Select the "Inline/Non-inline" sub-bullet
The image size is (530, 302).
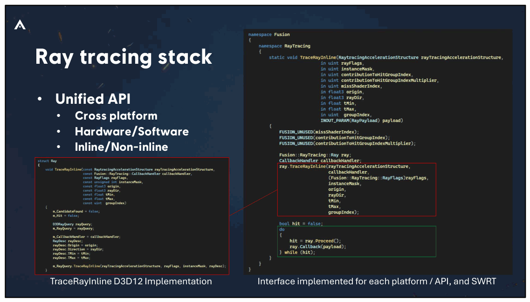click(121, 147)
